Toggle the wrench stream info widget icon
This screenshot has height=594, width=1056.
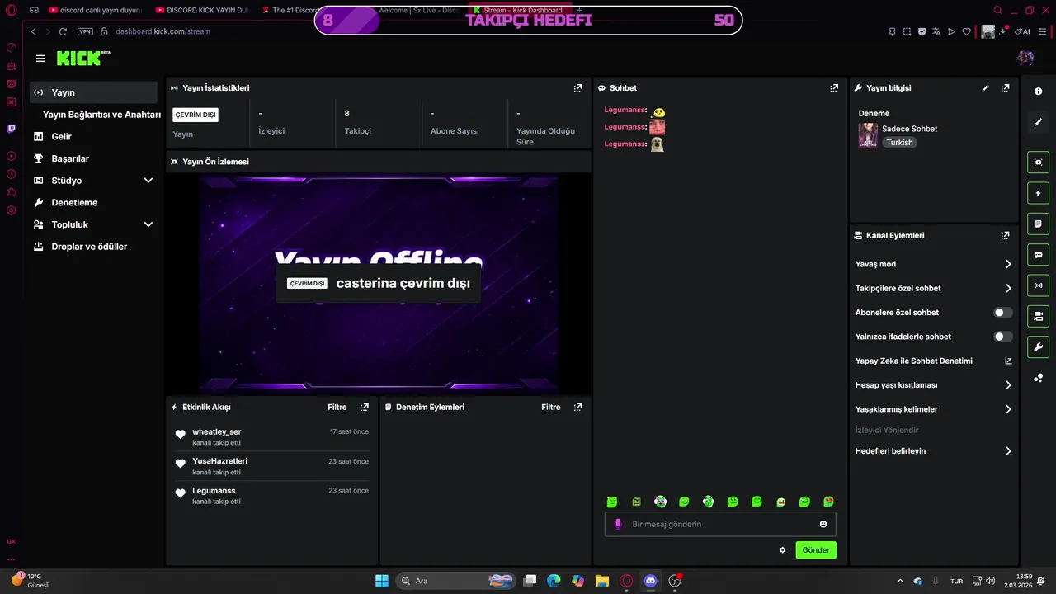coord(1039,346)
